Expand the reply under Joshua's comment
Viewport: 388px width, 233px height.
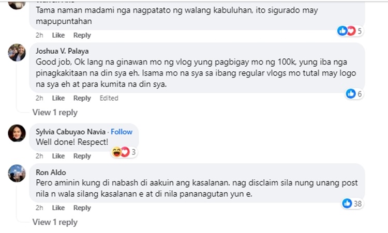(x=55, y=113)
